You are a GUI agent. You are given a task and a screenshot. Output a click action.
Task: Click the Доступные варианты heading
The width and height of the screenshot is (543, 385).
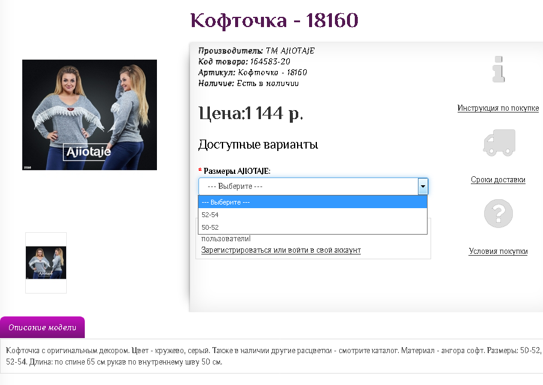pos(258,144)
